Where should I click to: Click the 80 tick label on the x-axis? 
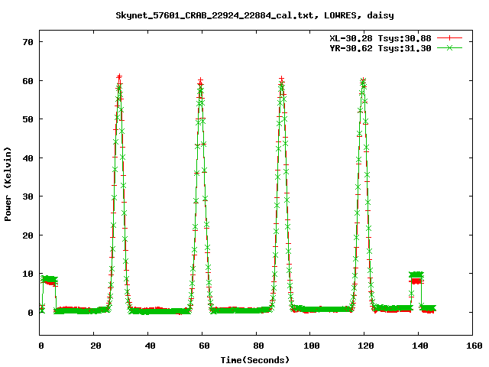[x=256, y=346]
